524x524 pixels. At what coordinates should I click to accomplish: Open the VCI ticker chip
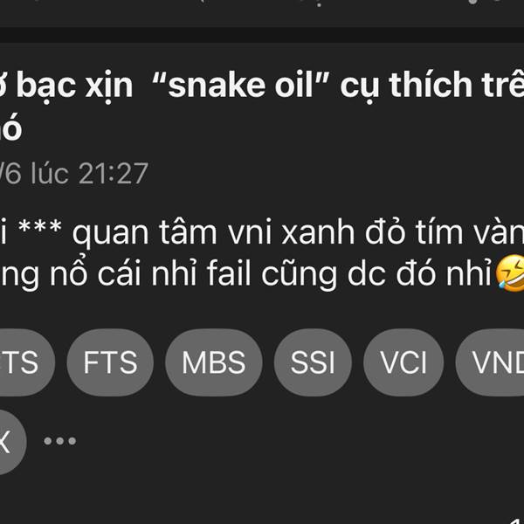coord(403,362)
